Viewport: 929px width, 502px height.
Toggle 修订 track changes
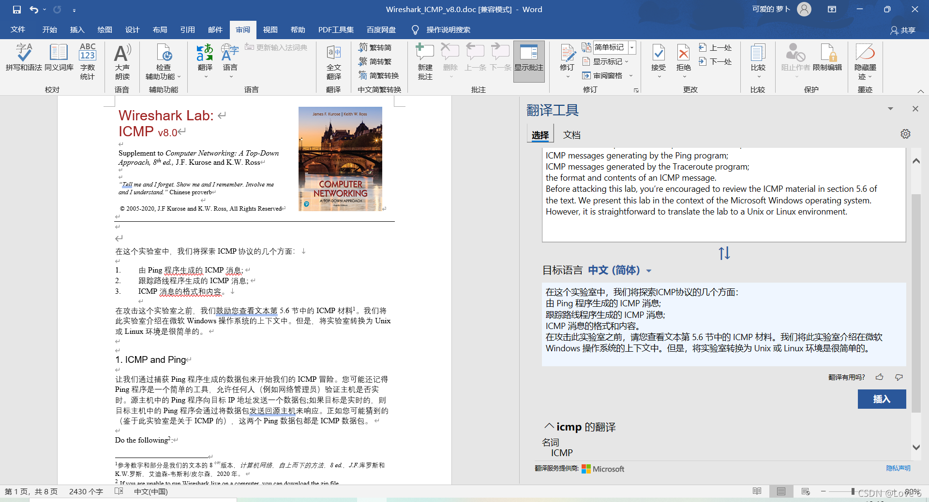(567, 61)
